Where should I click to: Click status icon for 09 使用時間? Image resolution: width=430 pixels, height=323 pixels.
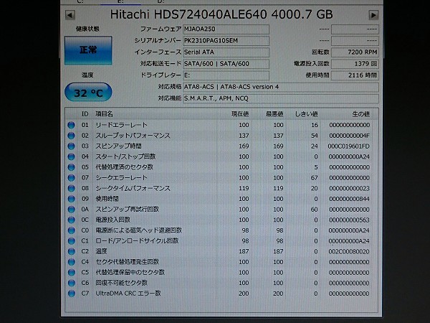[x=71, y=199]
